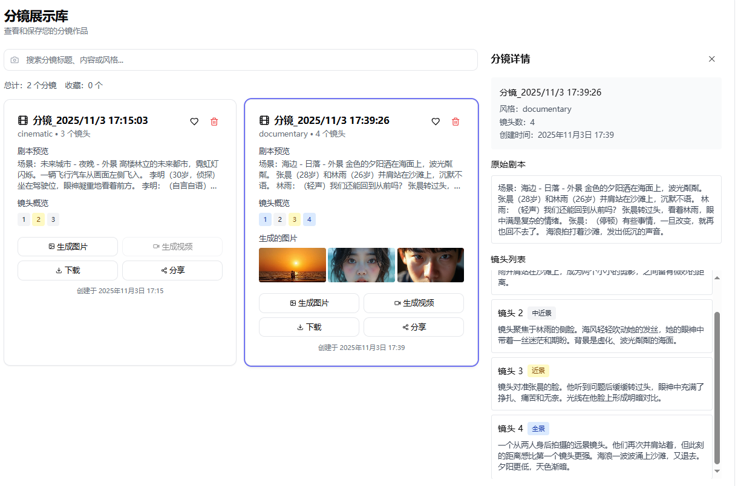The height and width of the screenshot is (486, 738).
Task: Click the film icon on the 17:15:03 storyboard card
Action: 23,120
